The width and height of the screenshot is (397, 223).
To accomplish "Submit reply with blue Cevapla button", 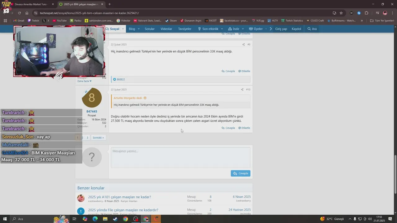I will click(x=240, y=173).
